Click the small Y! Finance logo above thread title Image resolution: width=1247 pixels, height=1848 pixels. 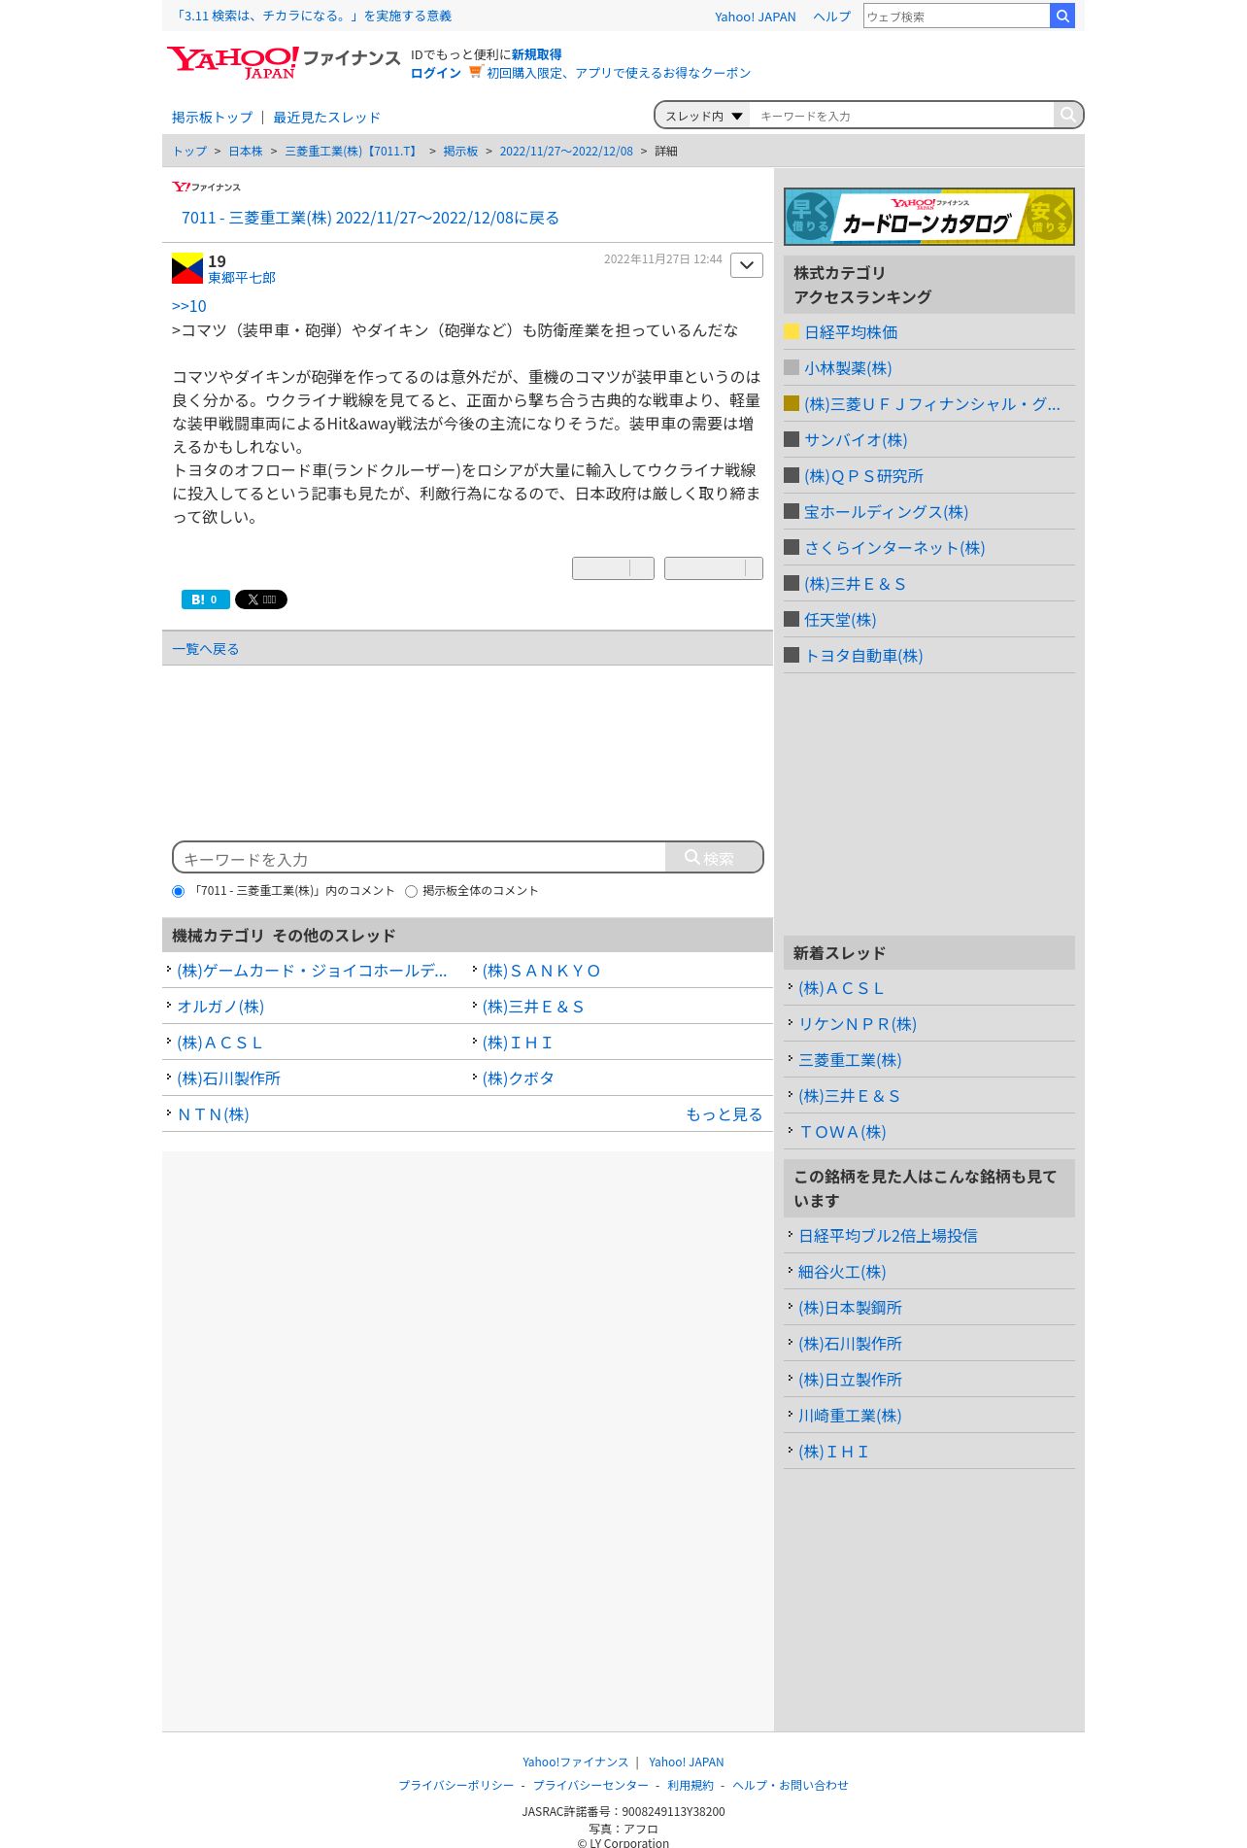tap(206, 187)
